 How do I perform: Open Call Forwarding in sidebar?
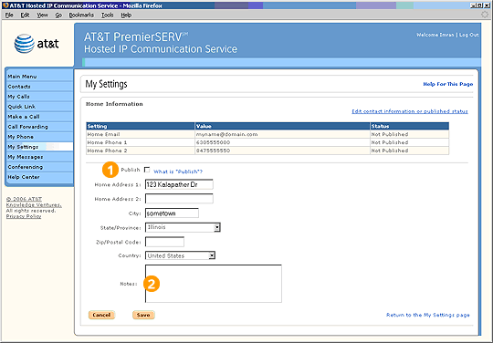[39, 127]
